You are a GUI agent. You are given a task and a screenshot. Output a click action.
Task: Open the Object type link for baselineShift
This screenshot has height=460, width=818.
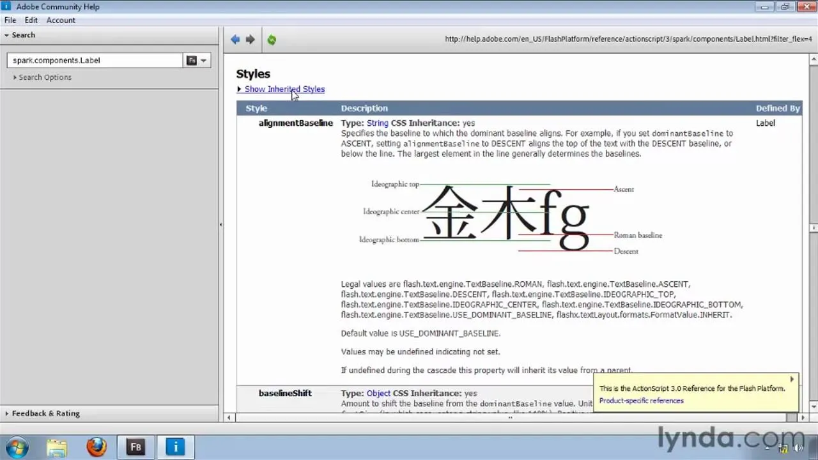pyautogui.click(x=378, y=394)
